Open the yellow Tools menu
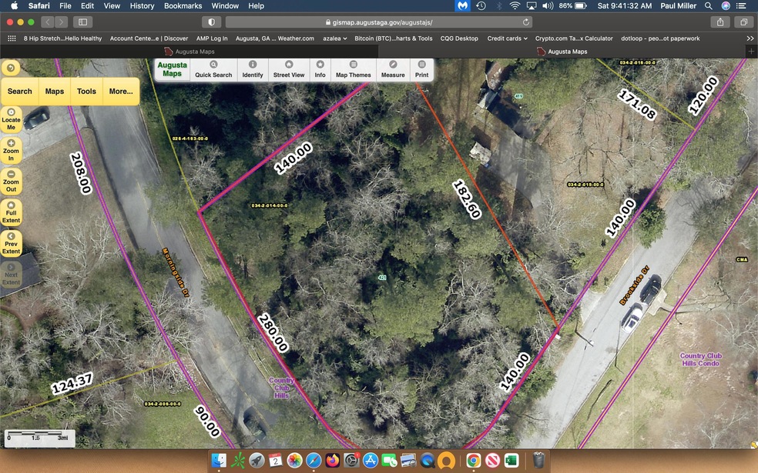Screen dimensions: 758x473 click(86, 92)
